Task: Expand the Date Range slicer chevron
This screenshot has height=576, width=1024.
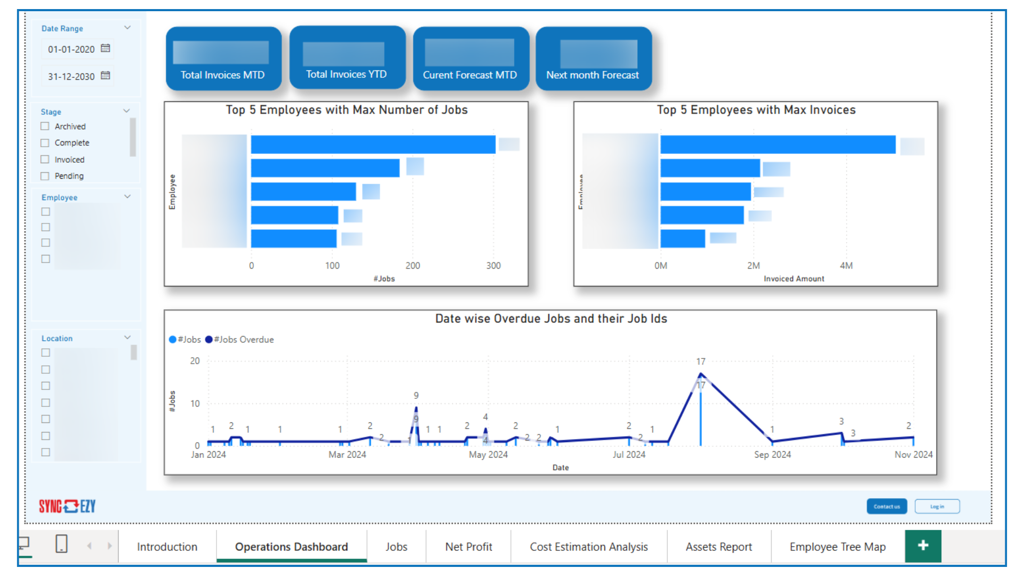Action: tap(127, 28)
